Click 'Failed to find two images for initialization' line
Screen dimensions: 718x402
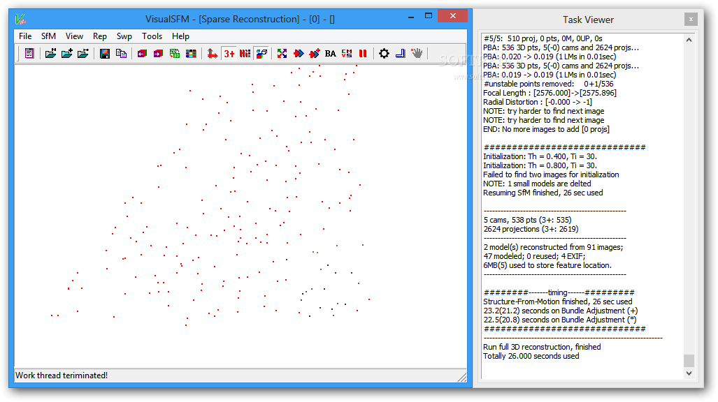tap(552, 174)
